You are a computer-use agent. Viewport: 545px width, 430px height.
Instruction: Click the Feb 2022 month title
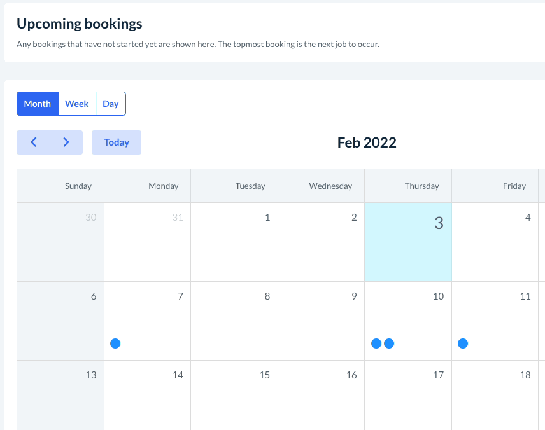367,142
